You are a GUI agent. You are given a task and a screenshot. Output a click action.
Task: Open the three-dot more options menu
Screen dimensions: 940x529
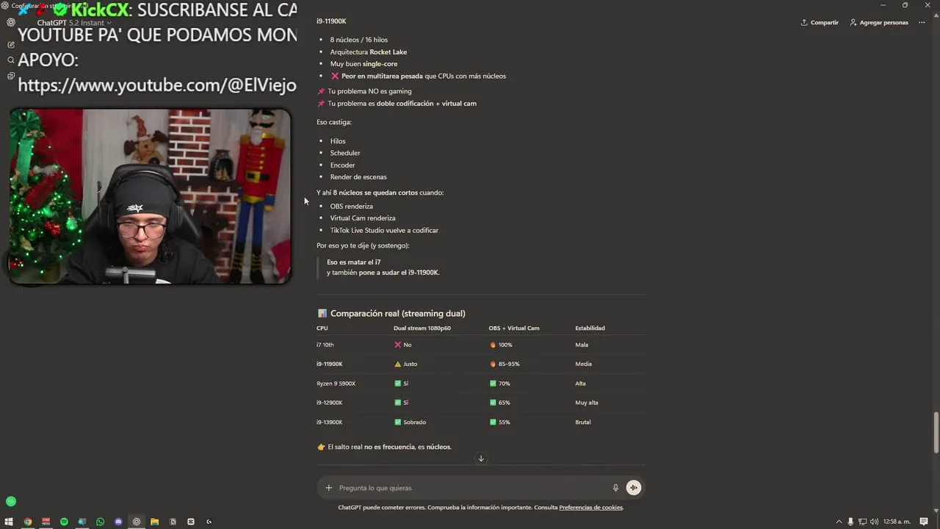[x=922, y=23]
